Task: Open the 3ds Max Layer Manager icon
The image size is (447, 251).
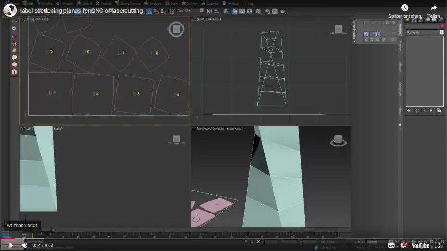Action: point(226,11)
